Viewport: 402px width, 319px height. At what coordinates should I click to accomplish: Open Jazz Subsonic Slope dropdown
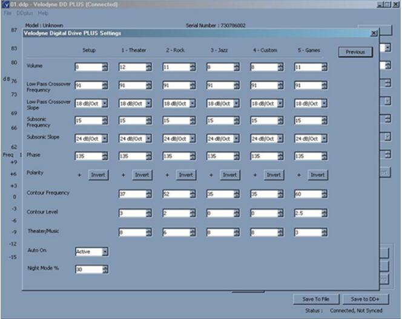pyautogui.click(x=236, y=138)
